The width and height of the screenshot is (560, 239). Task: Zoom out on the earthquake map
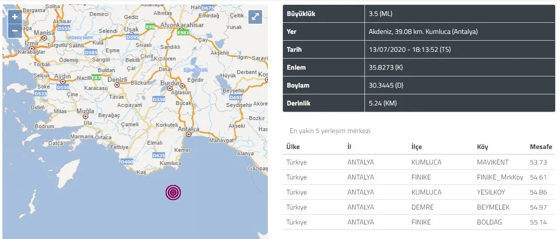tap(15, 30)
